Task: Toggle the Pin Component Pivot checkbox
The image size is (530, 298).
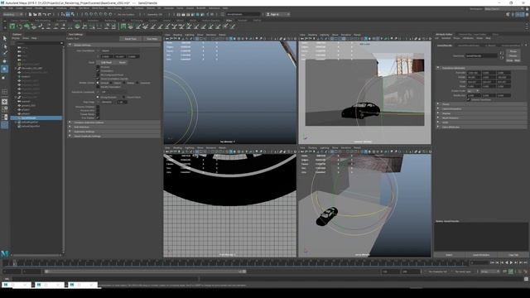Action: 98,74
